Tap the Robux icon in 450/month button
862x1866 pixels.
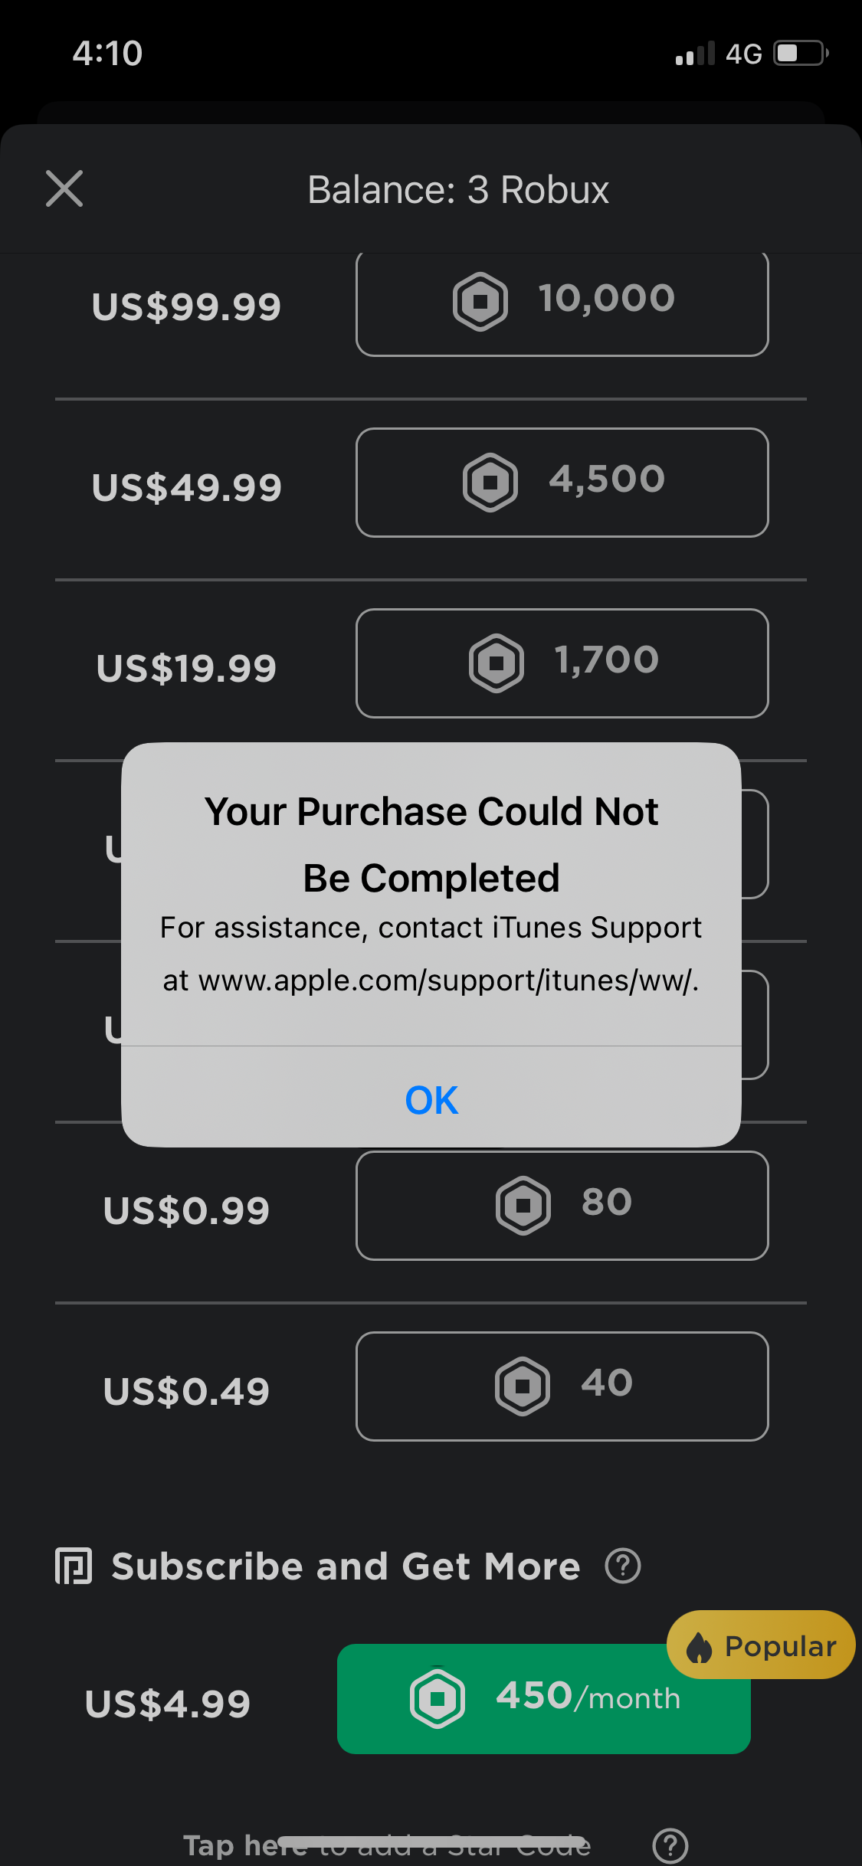(438, 1698)
